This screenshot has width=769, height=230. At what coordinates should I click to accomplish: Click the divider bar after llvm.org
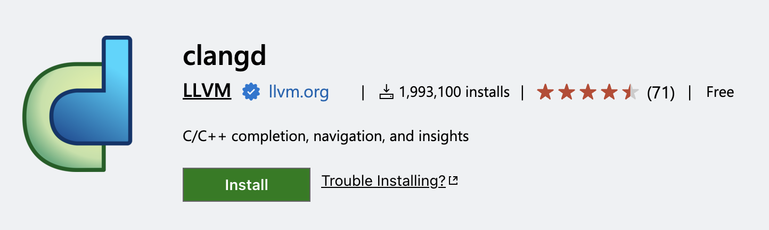pos(363,93)
